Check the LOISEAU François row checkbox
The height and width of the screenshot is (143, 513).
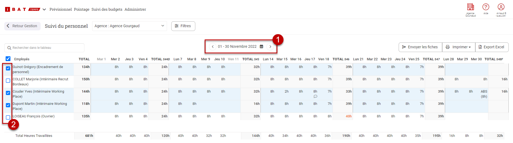coord(8,117)
